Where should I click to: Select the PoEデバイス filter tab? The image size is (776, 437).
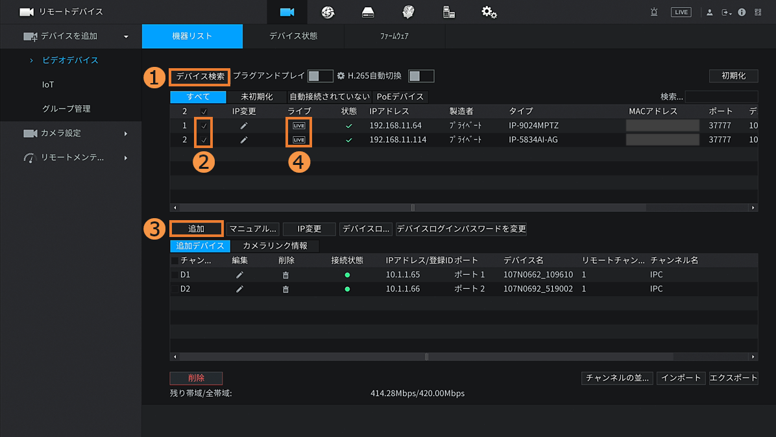pos(400,97)
